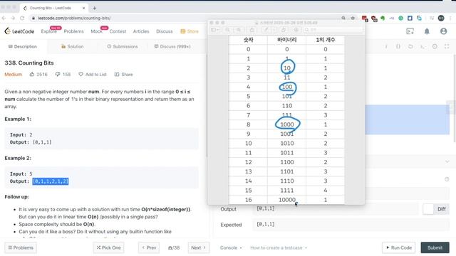
Task: Click the thumbs-down dislike icon
Action: click(x=58, y=74)
